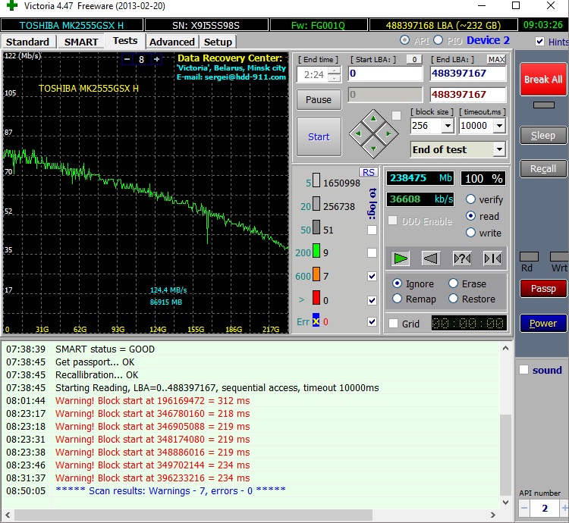Click the blue Power button
569x523 pixels.
pos(543,324)
